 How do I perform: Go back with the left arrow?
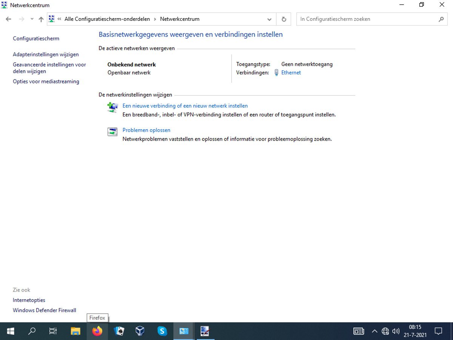[x=8, y=19]
